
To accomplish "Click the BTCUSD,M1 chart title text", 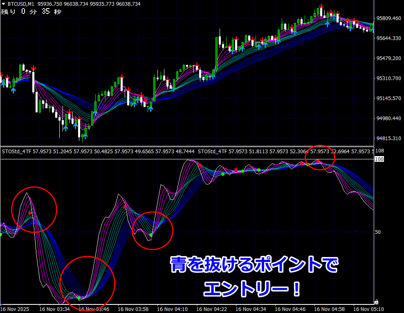I will pos(21,4).
